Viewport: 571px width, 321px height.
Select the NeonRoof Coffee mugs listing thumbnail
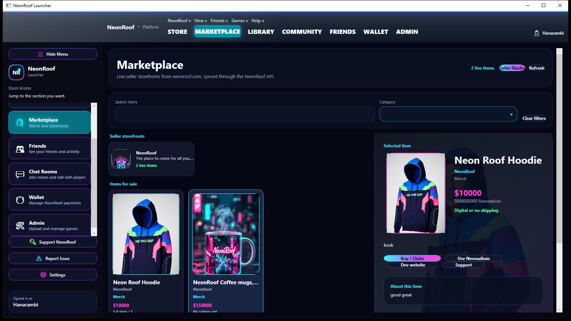click(226, 234)
